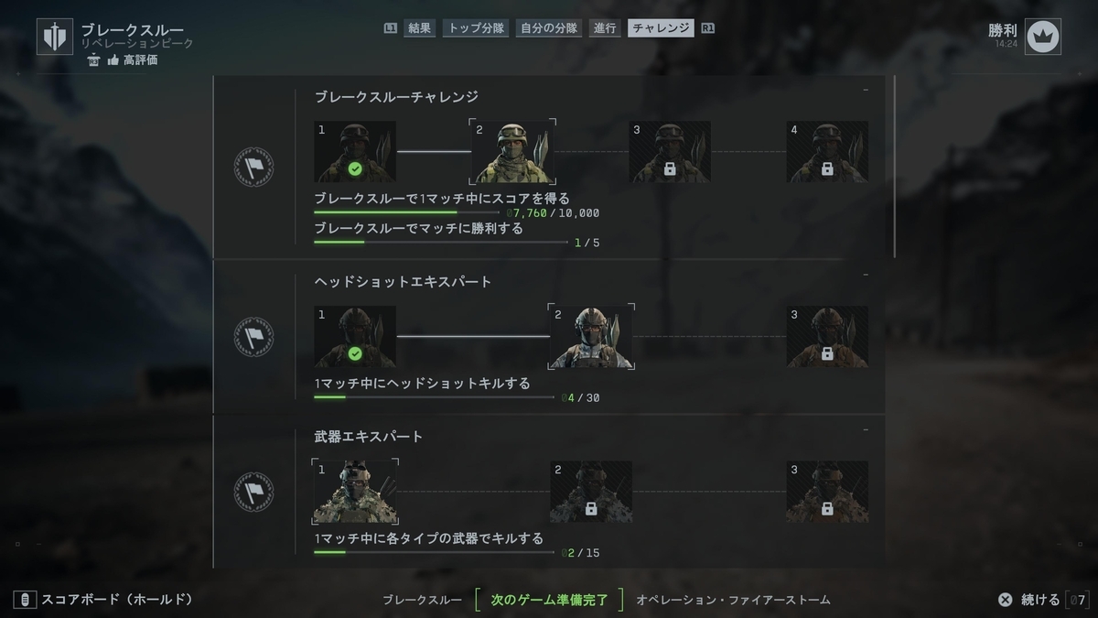Image resolution: width=1098 pixels, height=618 pixels.
Task: Click the X icon next to 続ける
Action: tap(1005, 600)
